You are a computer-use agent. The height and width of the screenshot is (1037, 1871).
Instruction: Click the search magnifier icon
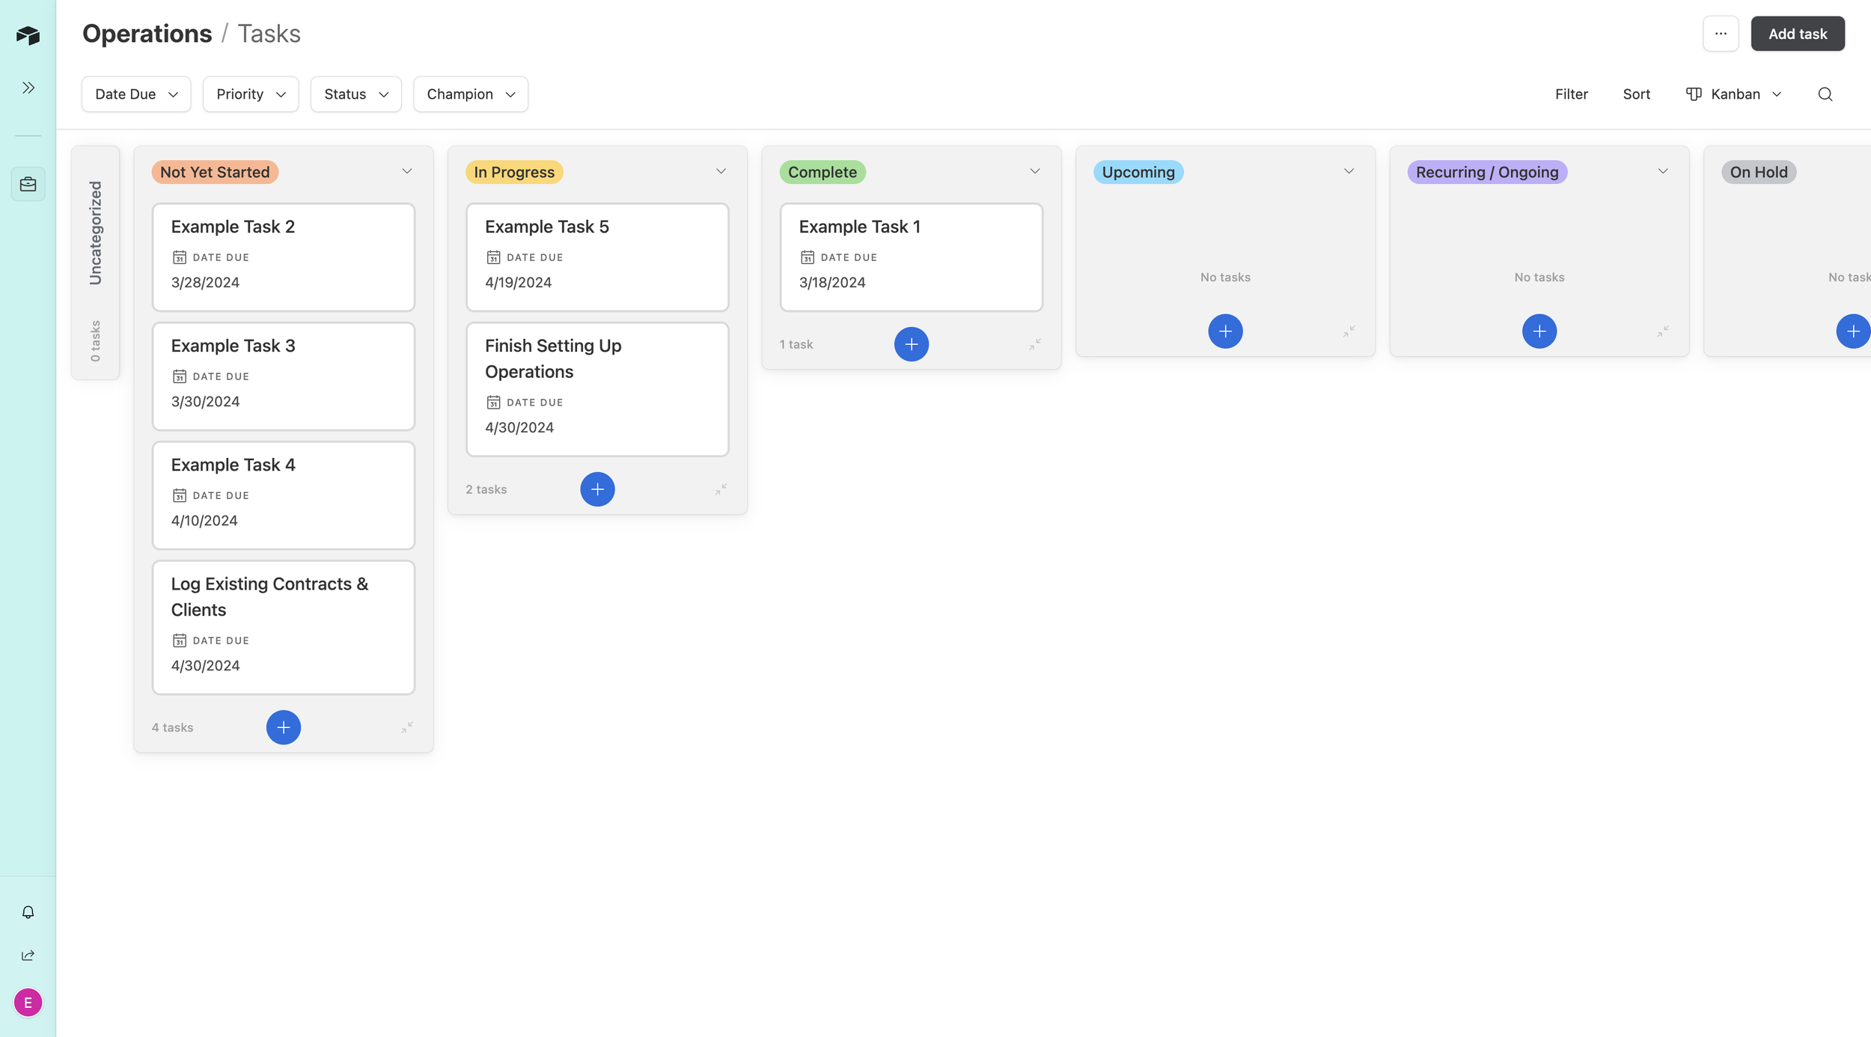[1825, 94]
